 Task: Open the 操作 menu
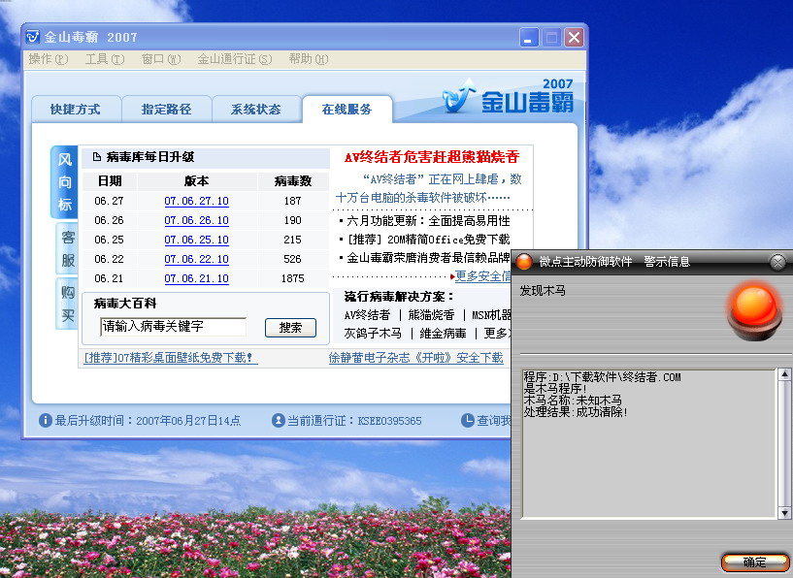coord(49,59)
